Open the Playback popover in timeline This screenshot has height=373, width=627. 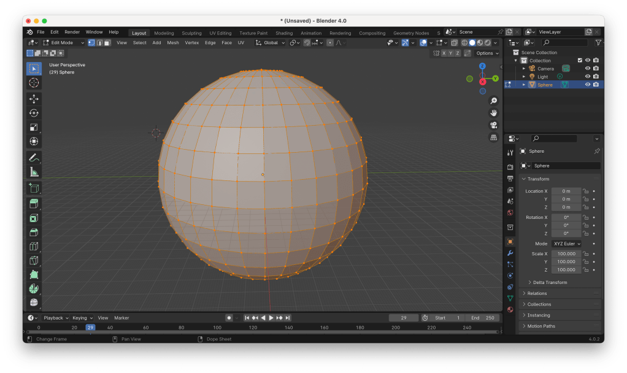55,318
